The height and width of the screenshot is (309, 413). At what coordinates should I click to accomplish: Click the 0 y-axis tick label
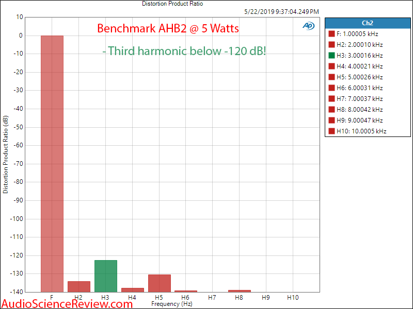pyautogui.click(x=21, y=36)
